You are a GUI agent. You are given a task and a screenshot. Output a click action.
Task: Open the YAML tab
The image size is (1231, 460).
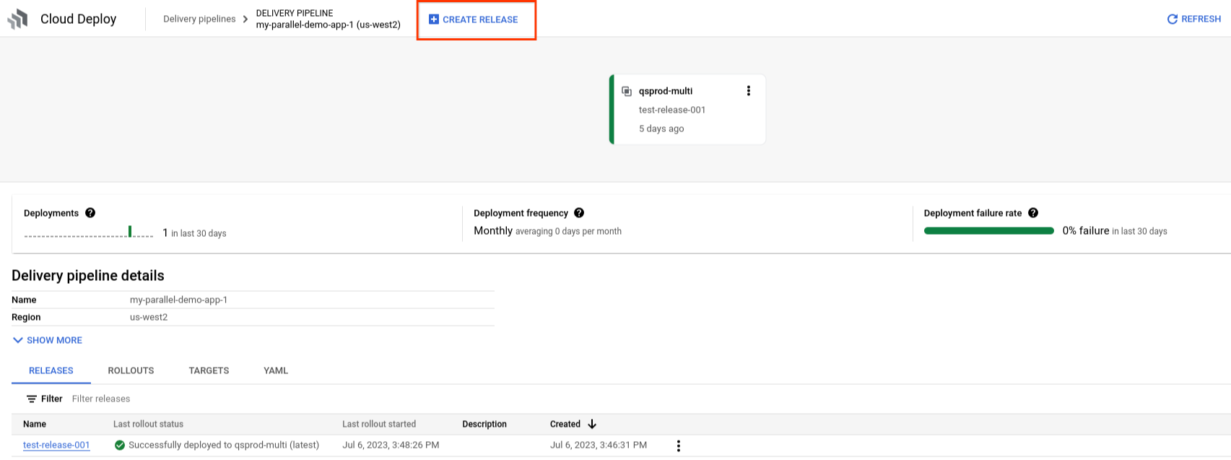pyautogui.click(x=276, y=370)
